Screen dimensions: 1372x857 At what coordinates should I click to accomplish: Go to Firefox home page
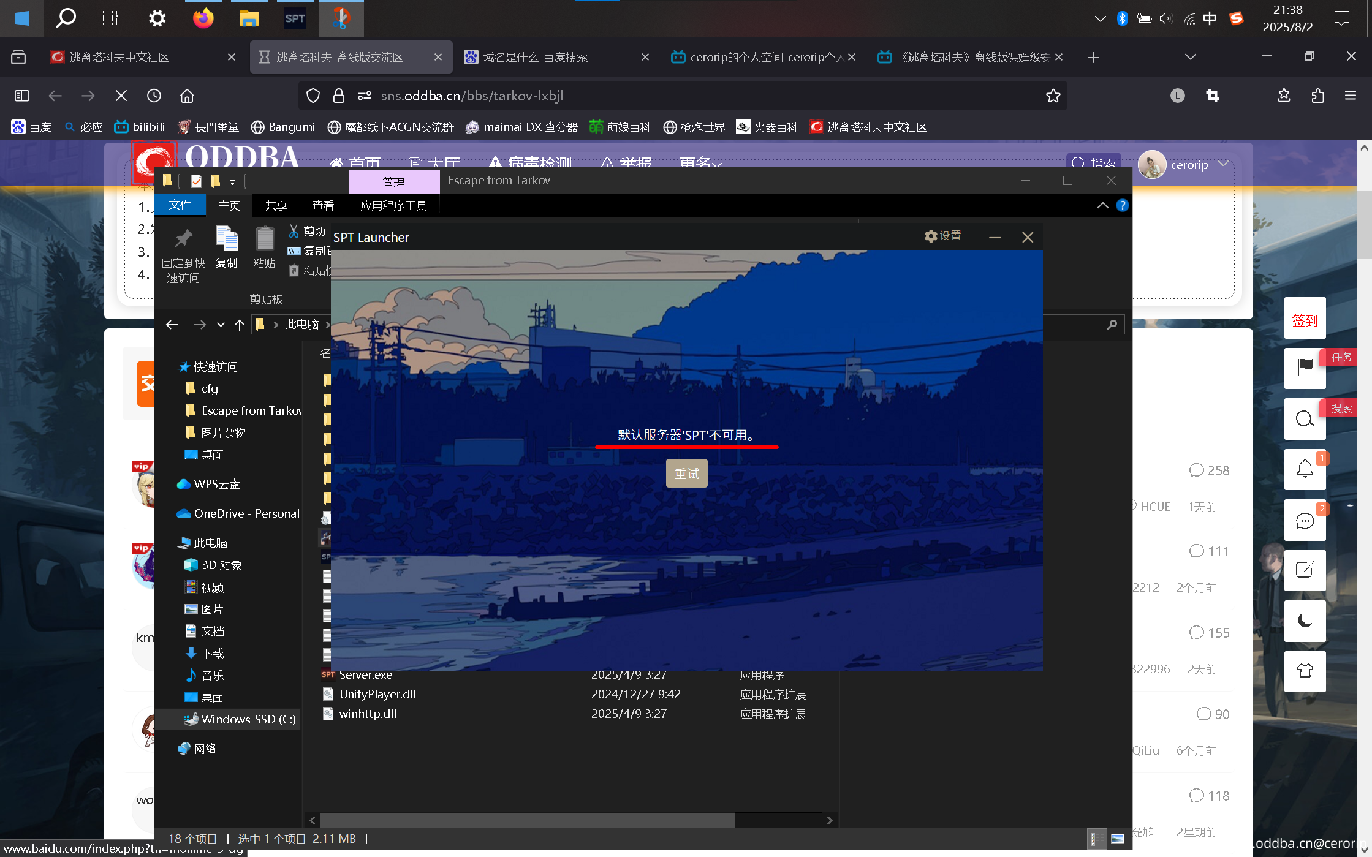[x=187, y=96]
